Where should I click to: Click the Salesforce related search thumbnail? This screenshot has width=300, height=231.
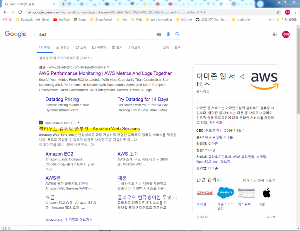point(226,193)
